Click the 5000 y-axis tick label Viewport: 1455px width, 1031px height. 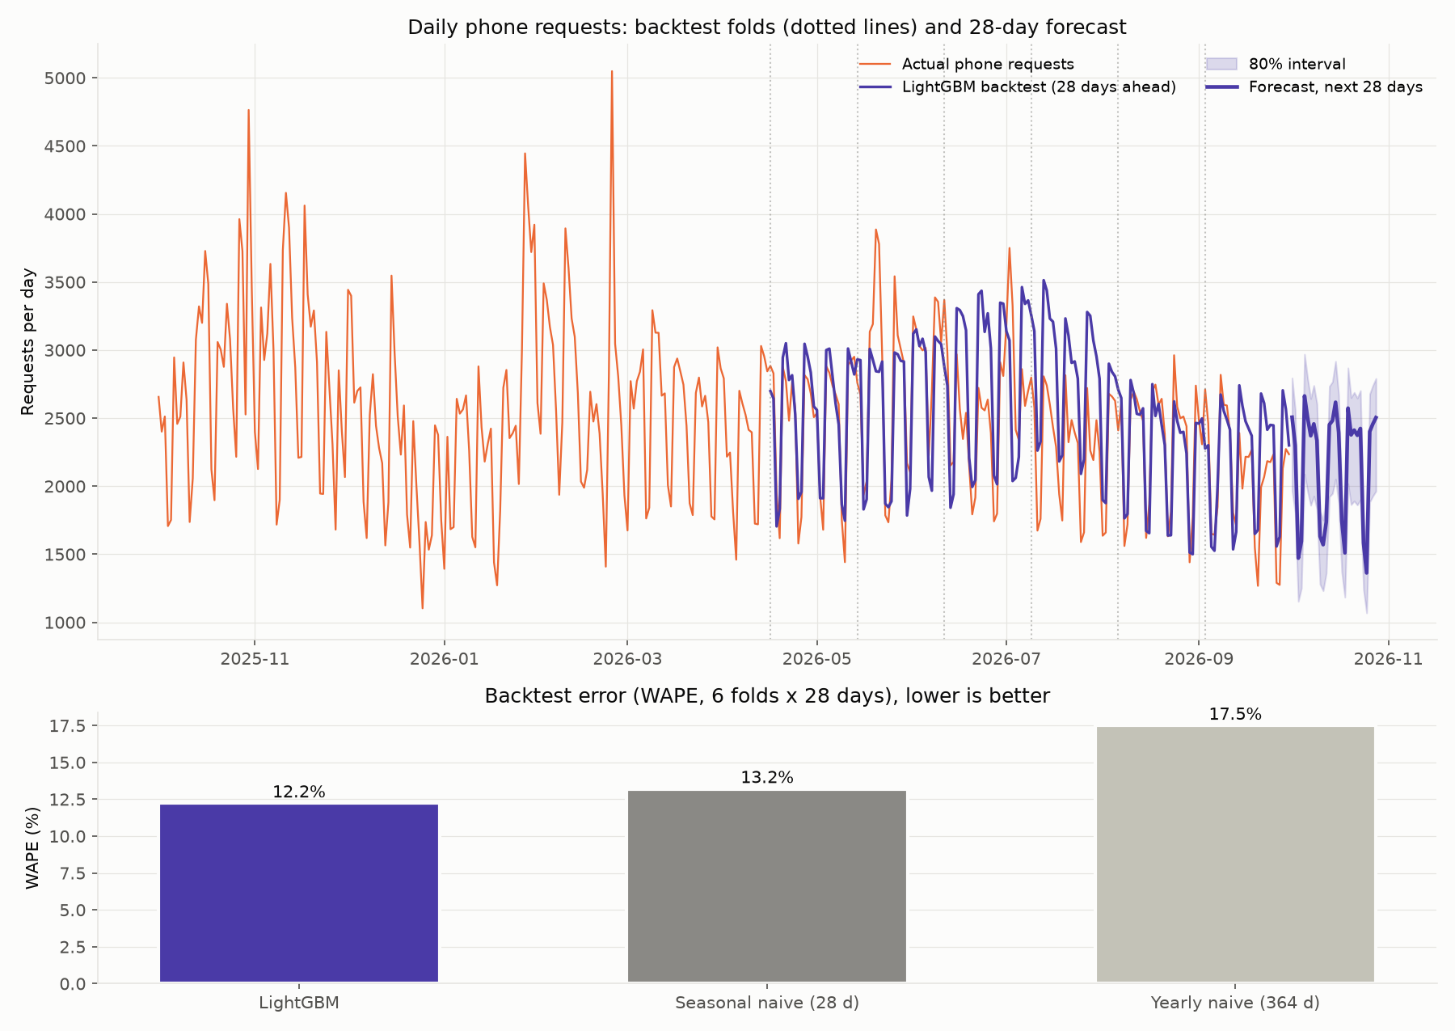click(64, 78)
